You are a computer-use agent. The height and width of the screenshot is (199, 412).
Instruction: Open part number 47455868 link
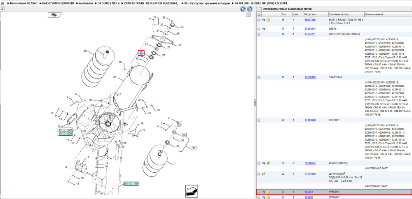tap(310, 120)
